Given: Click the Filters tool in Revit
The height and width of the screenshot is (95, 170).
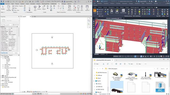Looking at the screenshot, I should pos(15,8).
